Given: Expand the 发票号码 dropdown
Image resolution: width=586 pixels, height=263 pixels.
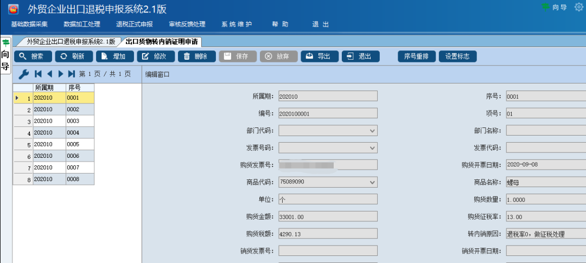Looking at the screenshot, I should pos(372,148).
